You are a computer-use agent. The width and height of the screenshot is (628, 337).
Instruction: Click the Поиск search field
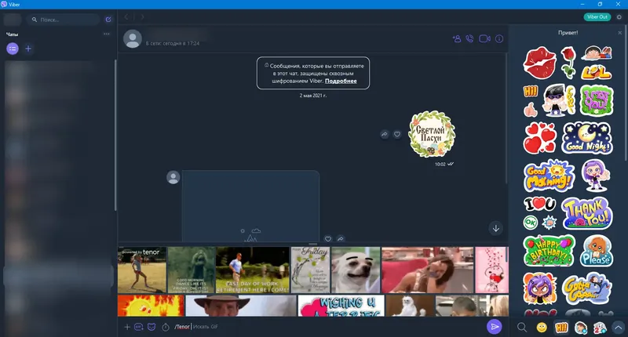click(64, 19)
